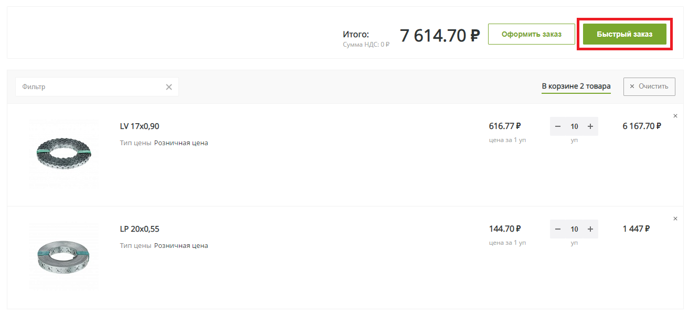Increase LP 20x0,55 quantity with plus
The image size is (688, 315).
point(590,229)
